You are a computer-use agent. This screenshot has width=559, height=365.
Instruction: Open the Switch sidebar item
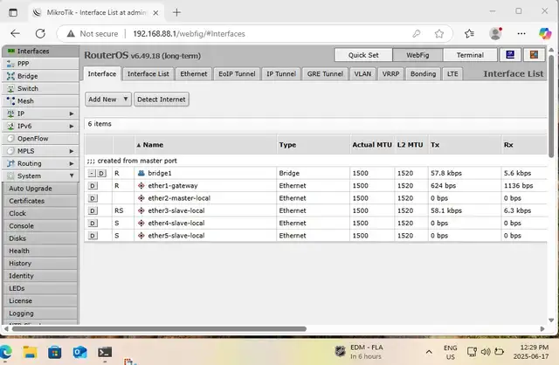[40, 88]
